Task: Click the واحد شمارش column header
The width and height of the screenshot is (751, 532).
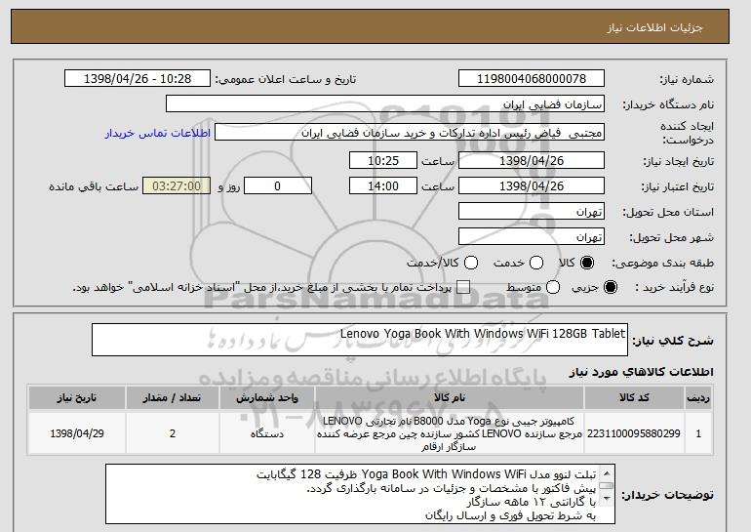Action: click(x=267, y=398)
